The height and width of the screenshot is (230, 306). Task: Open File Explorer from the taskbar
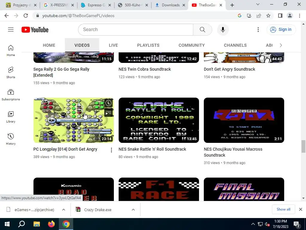(x=36, y=224)
